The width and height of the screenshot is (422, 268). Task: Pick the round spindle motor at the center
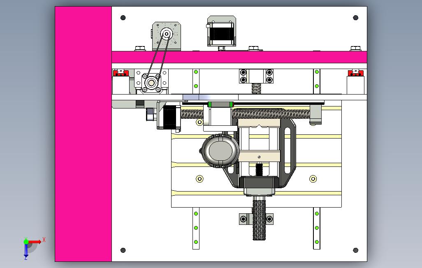click(220, 150)
